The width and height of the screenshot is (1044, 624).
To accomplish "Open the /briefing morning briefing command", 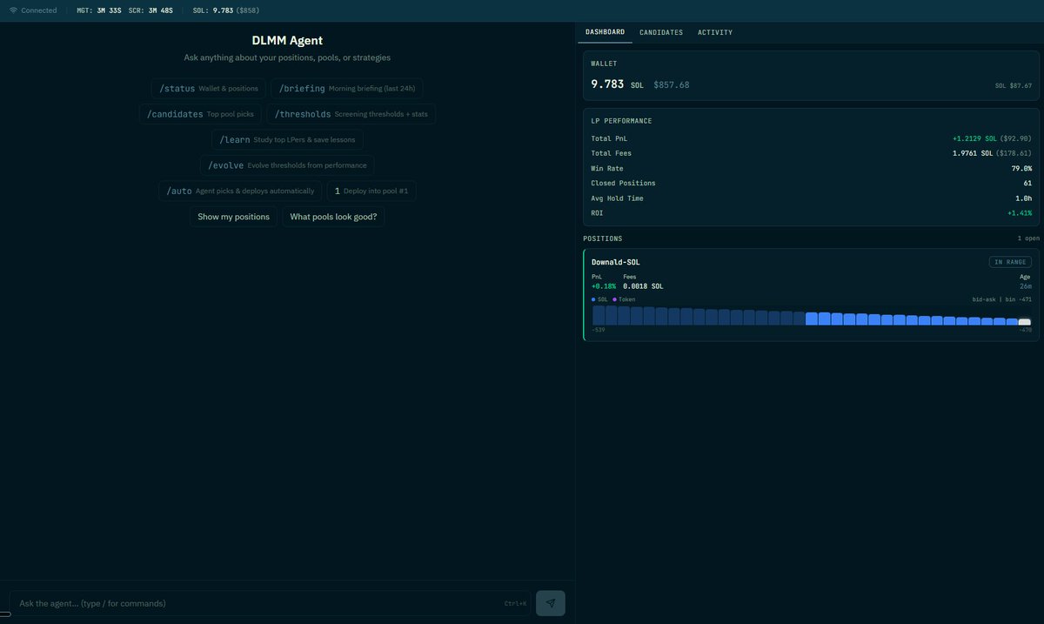I will [x=346, y=87].
